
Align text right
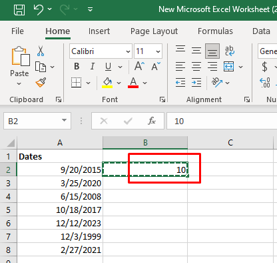coord(212,67)
